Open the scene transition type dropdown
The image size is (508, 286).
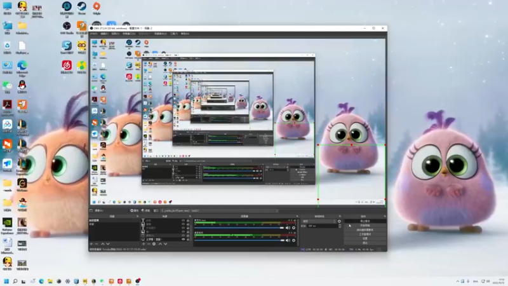coord(319,221)
